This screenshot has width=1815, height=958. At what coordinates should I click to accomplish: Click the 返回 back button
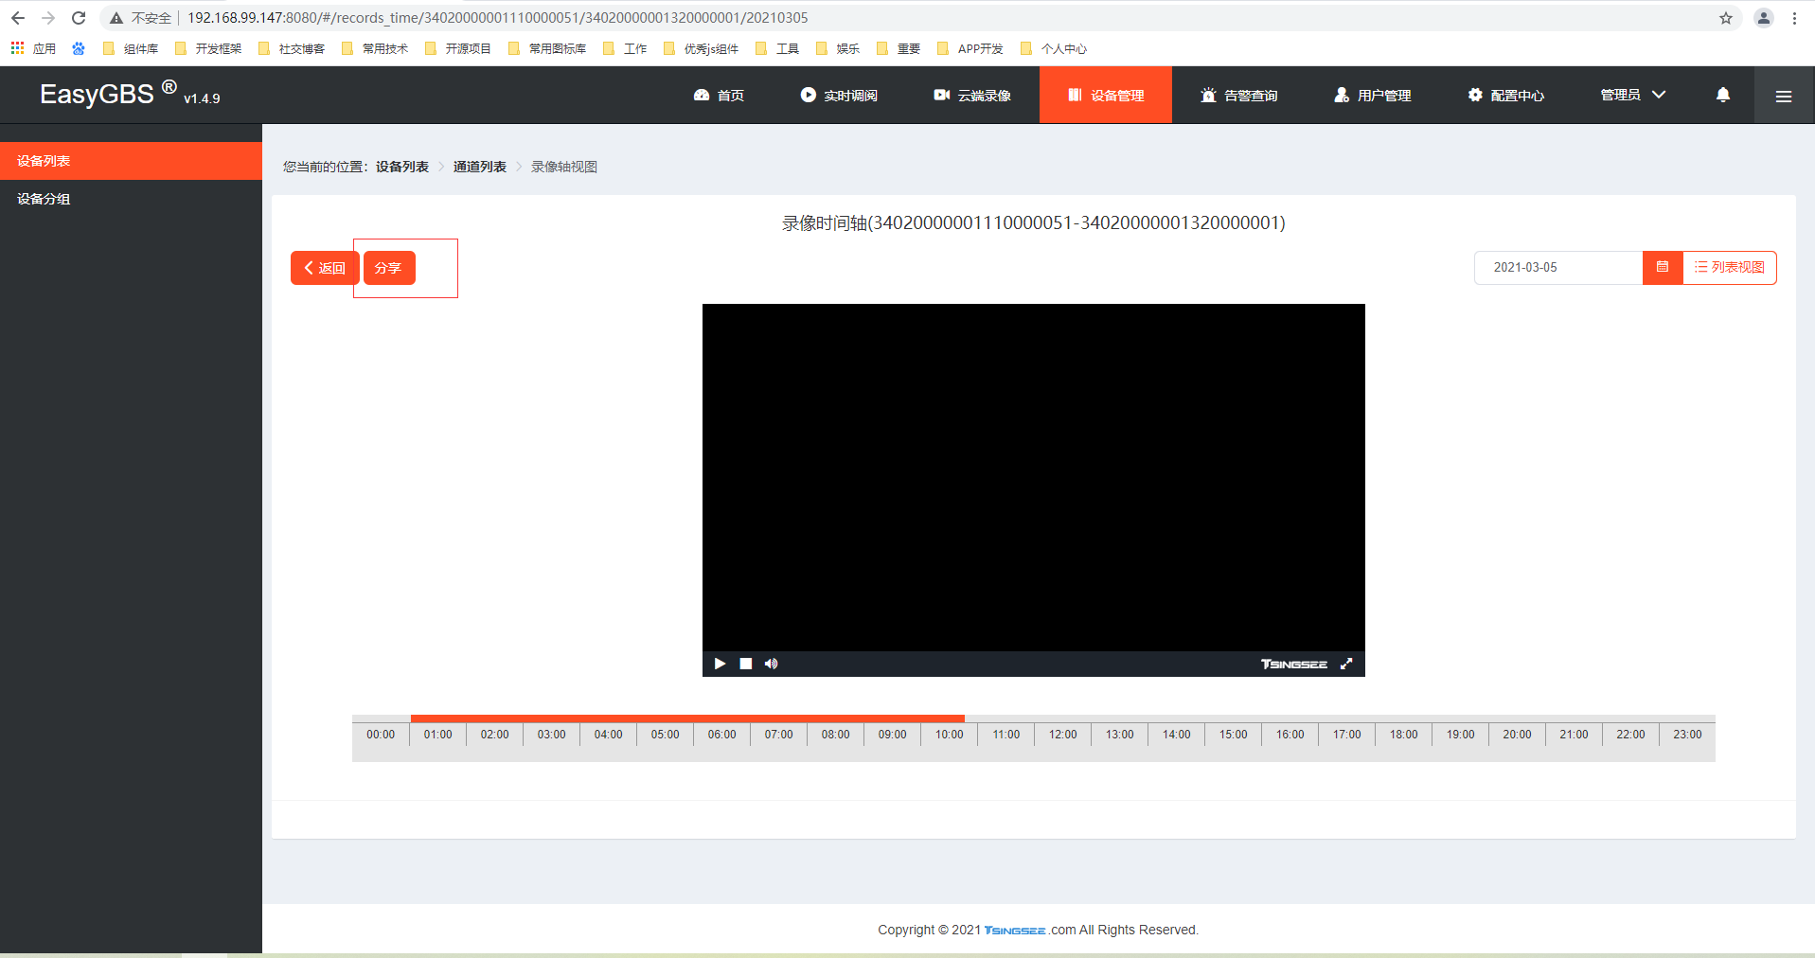[325, 268]
